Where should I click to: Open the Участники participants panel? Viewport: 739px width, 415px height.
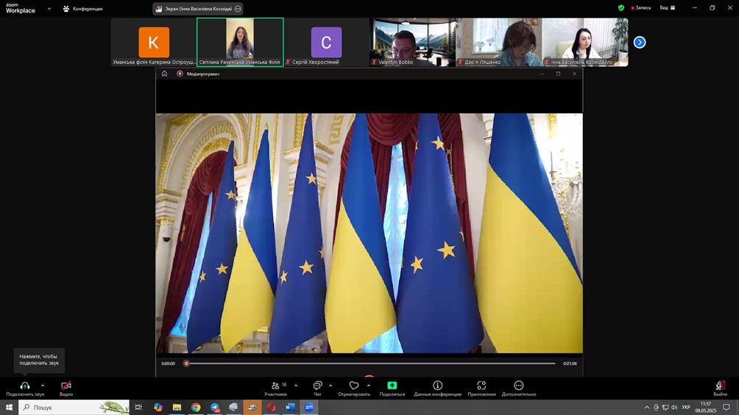pos(275,386)
